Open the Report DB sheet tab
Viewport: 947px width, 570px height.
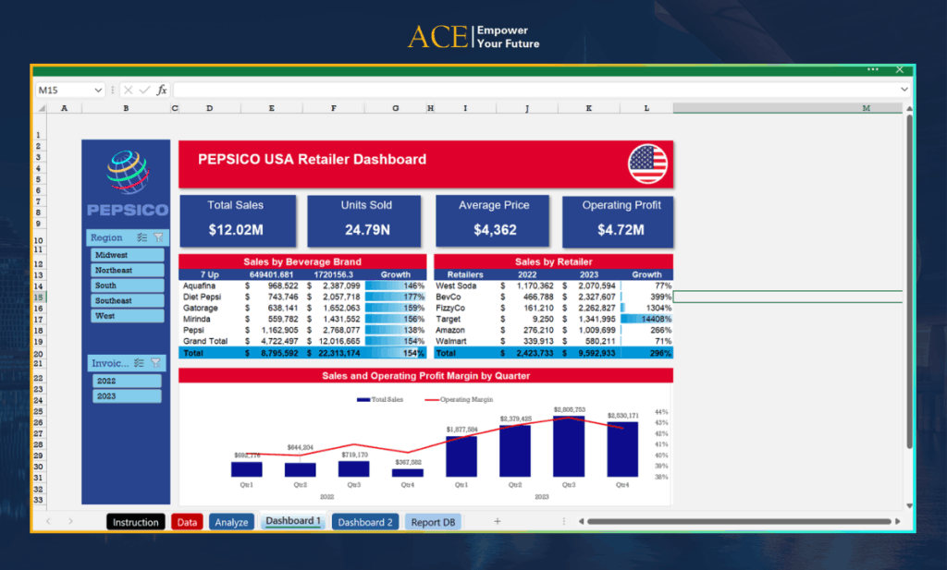pyautogui.click(x=433, y=522)
